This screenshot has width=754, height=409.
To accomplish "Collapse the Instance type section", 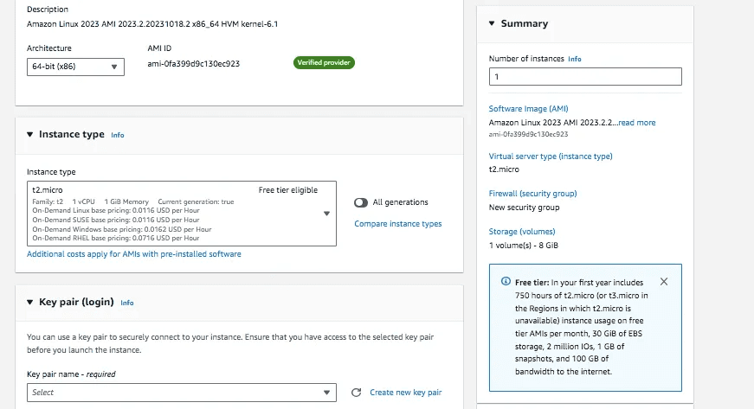I will (29, 134).
